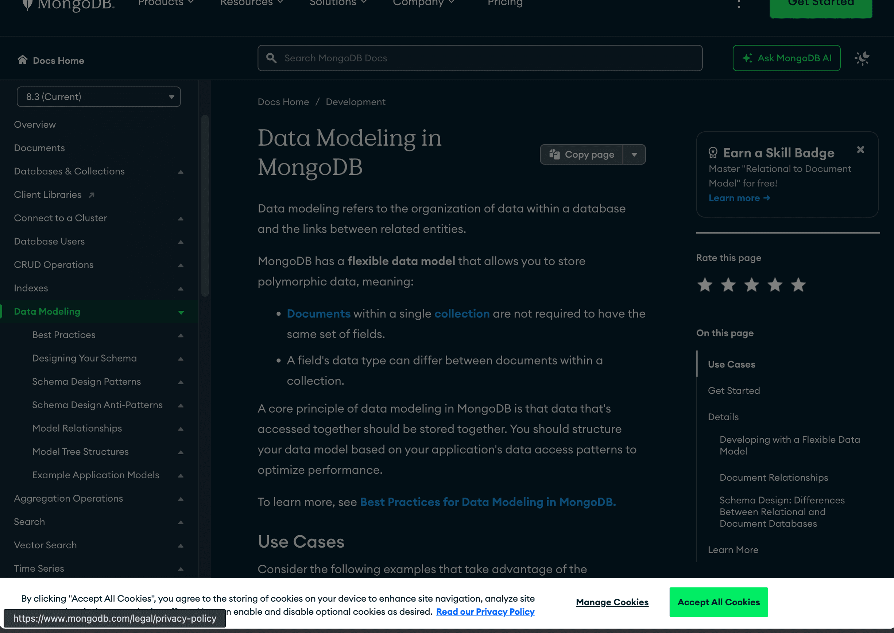Viewport: 894px width, 633px height.
Task: Rate the page five stars
Action: coord(798,285)
